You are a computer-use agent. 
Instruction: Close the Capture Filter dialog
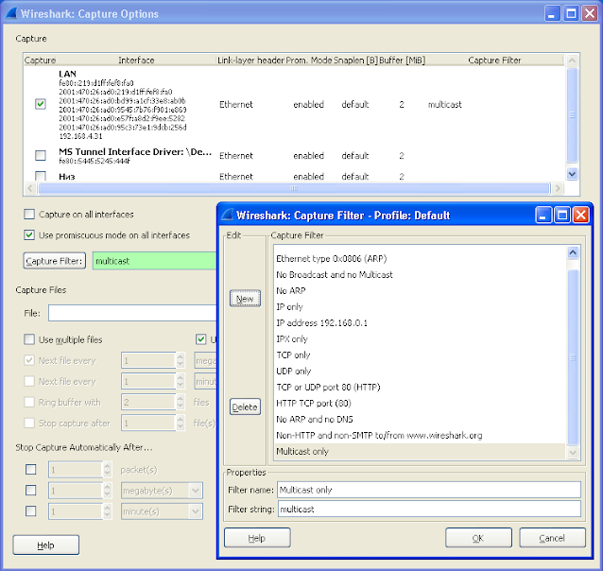[580, 215]
